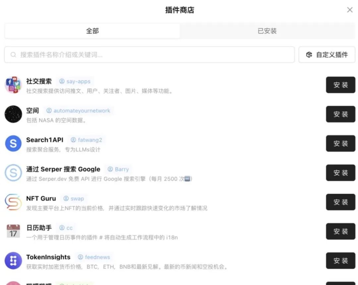Switch to the 已安装 tab

(x=267, y=31)
